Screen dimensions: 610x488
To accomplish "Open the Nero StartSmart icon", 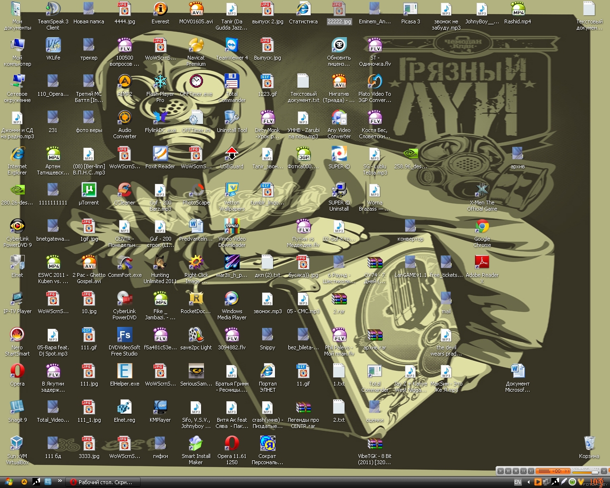I will 17,342.
